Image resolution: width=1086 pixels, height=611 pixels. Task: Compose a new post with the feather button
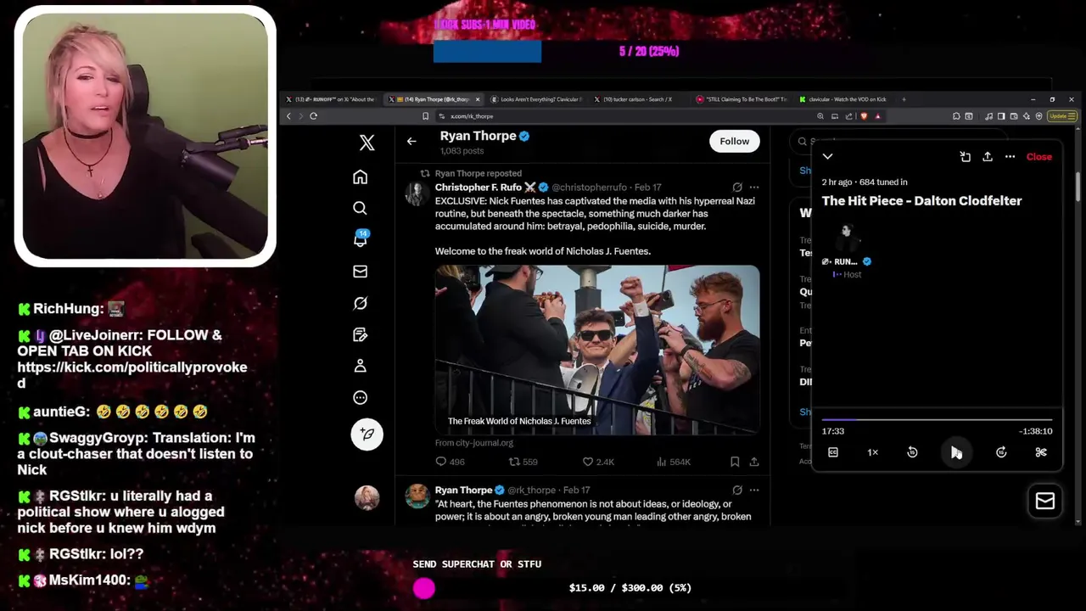[367, 434]
